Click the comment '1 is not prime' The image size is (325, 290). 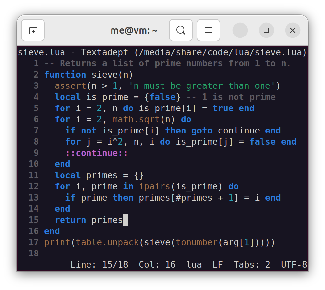(x=239, y=97)
